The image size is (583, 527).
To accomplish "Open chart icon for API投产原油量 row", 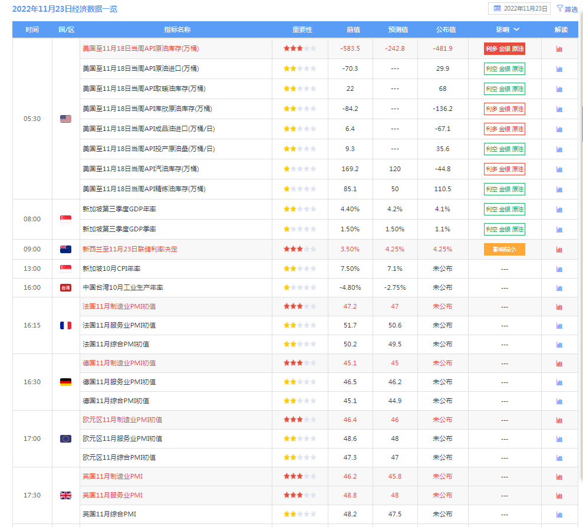I will [559, 149].
